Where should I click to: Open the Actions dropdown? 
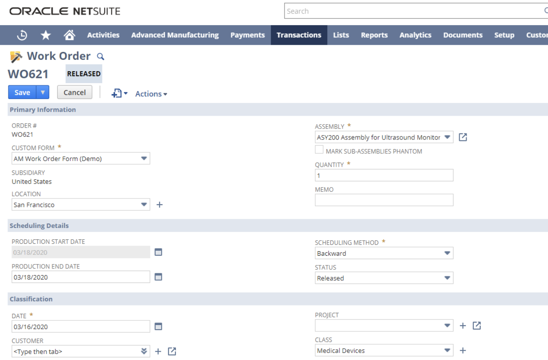(x=151, y=94)
